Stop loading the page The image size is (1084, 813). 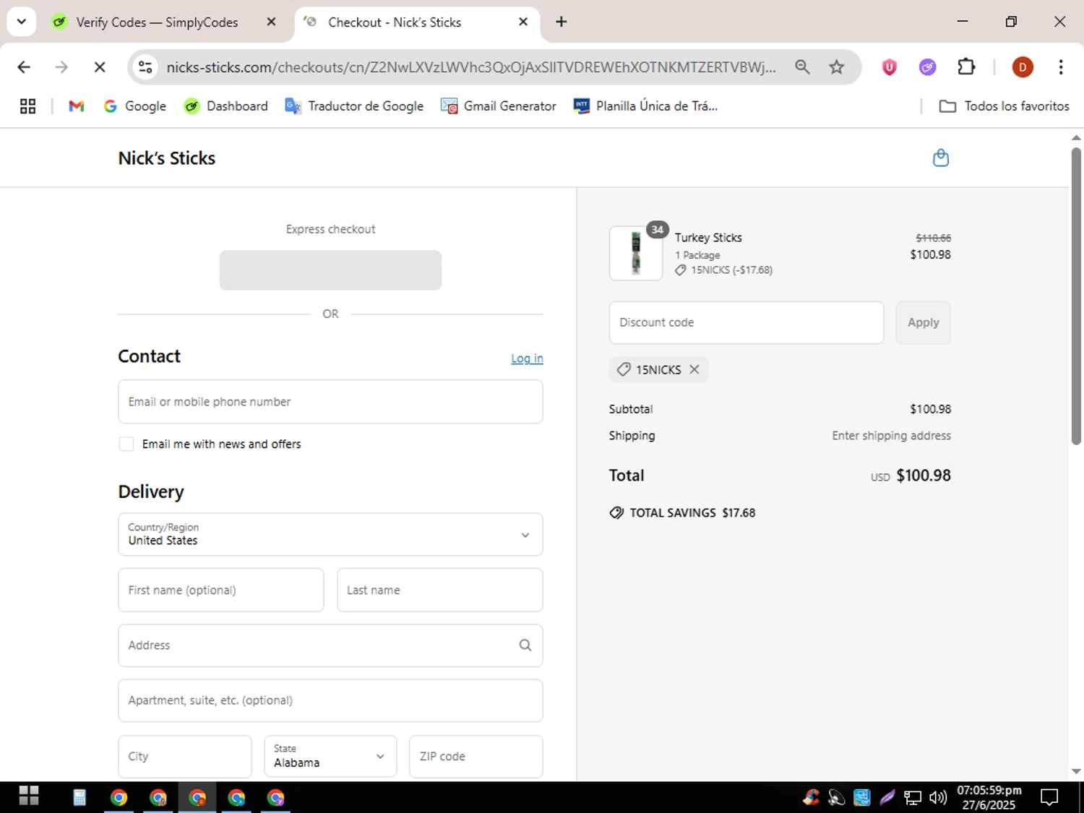(100, 67)
